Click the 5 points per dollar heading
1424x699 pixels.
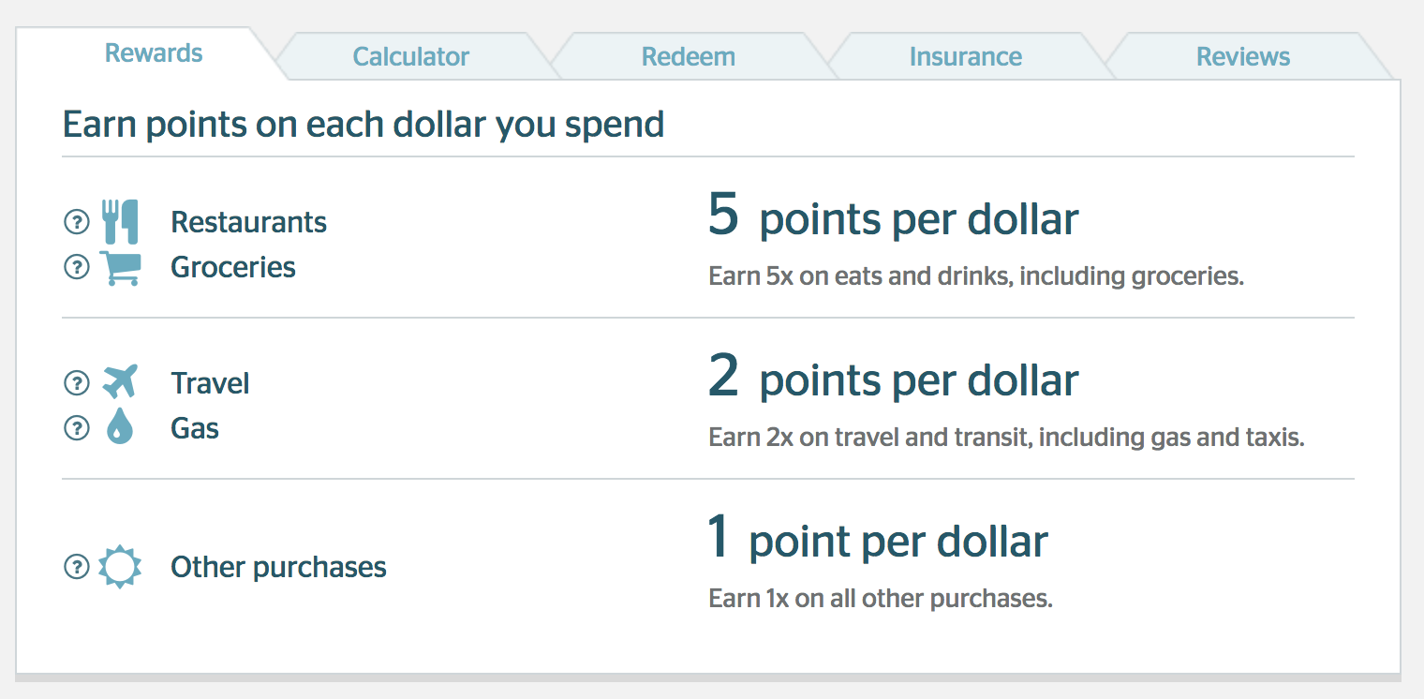coord(894,217)
